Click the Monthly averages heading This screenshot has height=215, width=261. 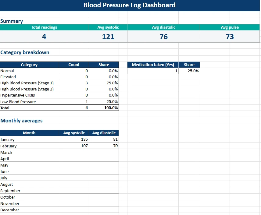point(21,121)
